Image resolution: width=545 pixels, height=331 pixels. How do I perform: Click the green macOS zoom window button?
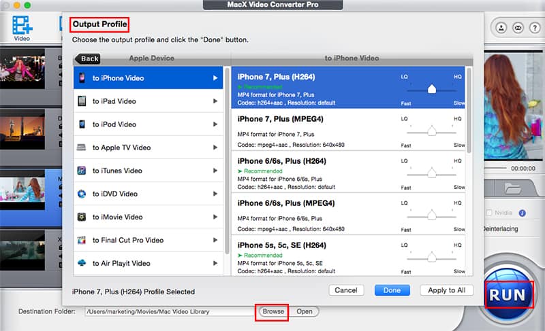point(27,5)
